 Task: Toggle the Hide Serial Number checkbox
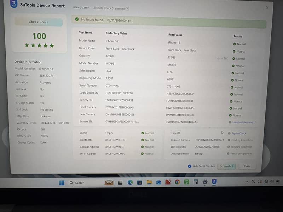190,166
